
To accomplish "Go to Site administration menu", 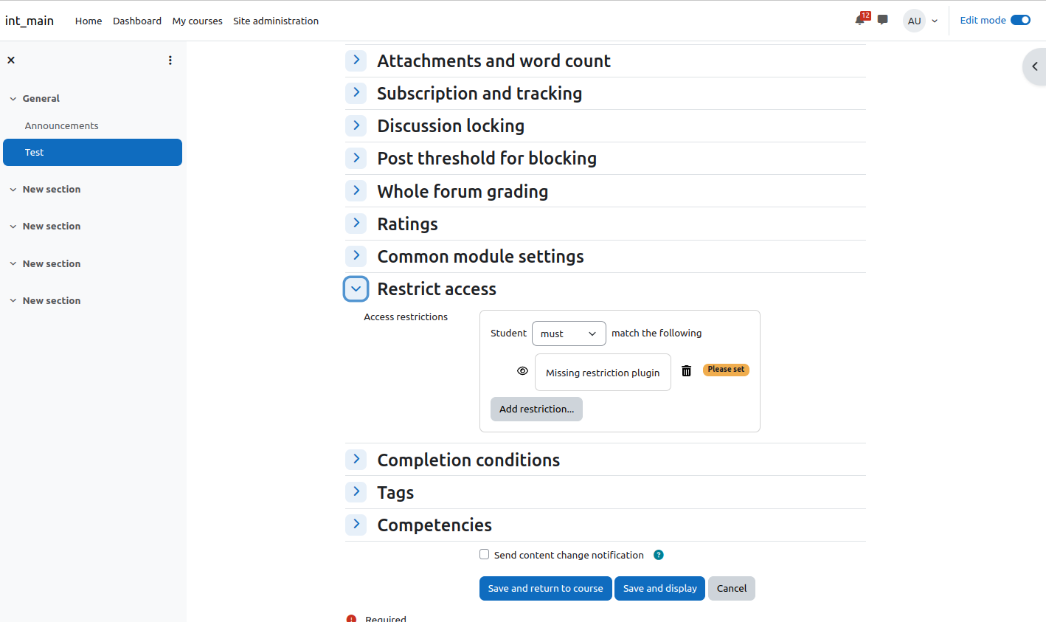I will click(x=276, y=21).
